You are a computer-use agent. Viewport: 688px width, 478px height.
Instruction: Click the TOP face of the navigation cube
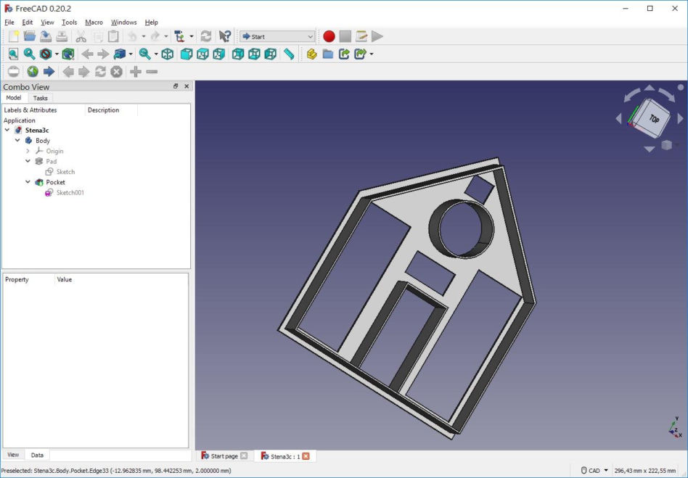click(654, 118)
